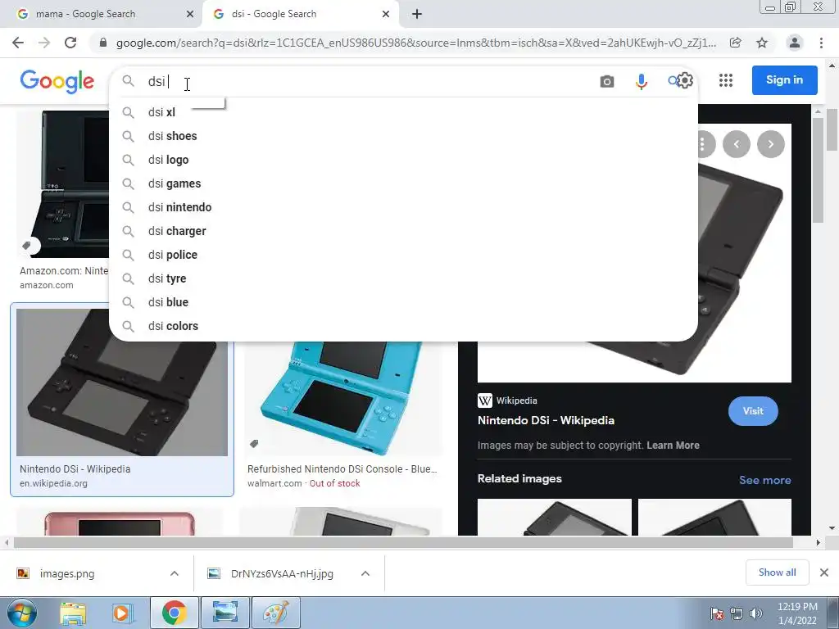Open downloaded DrNYzs6VsAA-nHj.jpg file
839x629 pixels.
point(282,573)
